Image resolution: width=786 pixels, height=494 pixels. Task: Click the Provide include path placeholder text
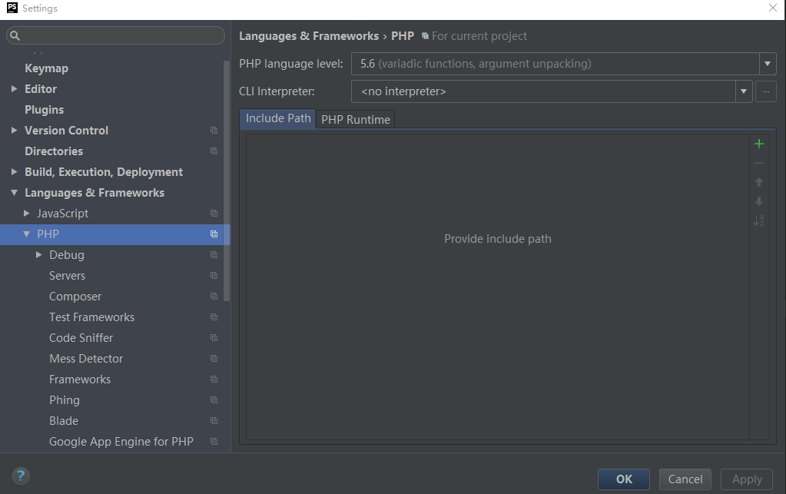[x=498, y=239]
